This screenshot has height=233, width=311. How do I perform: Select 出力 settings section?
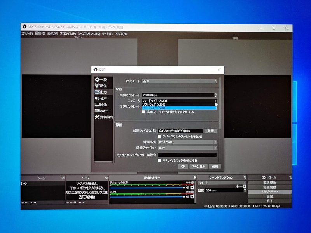point(103,92)
